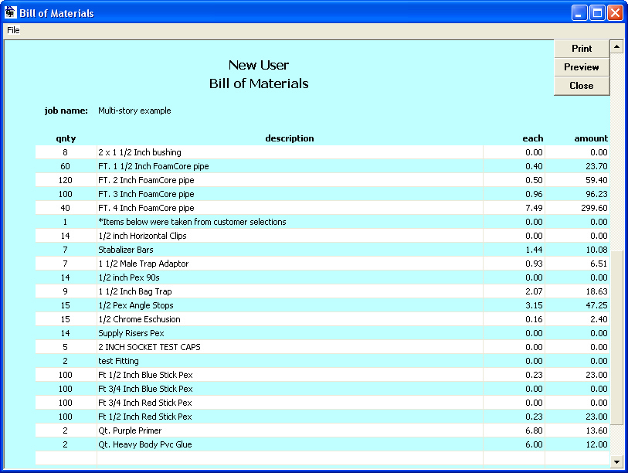Open the File menu
This screenshot has height=473, width=628.
[12, 30]
